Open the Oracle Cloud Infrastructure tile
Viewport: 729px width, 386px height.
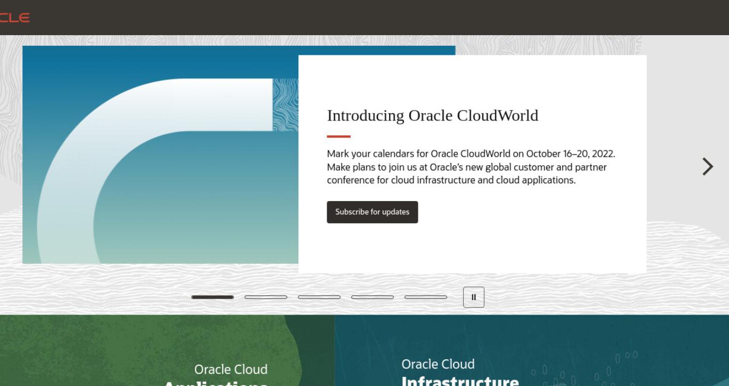532,350
